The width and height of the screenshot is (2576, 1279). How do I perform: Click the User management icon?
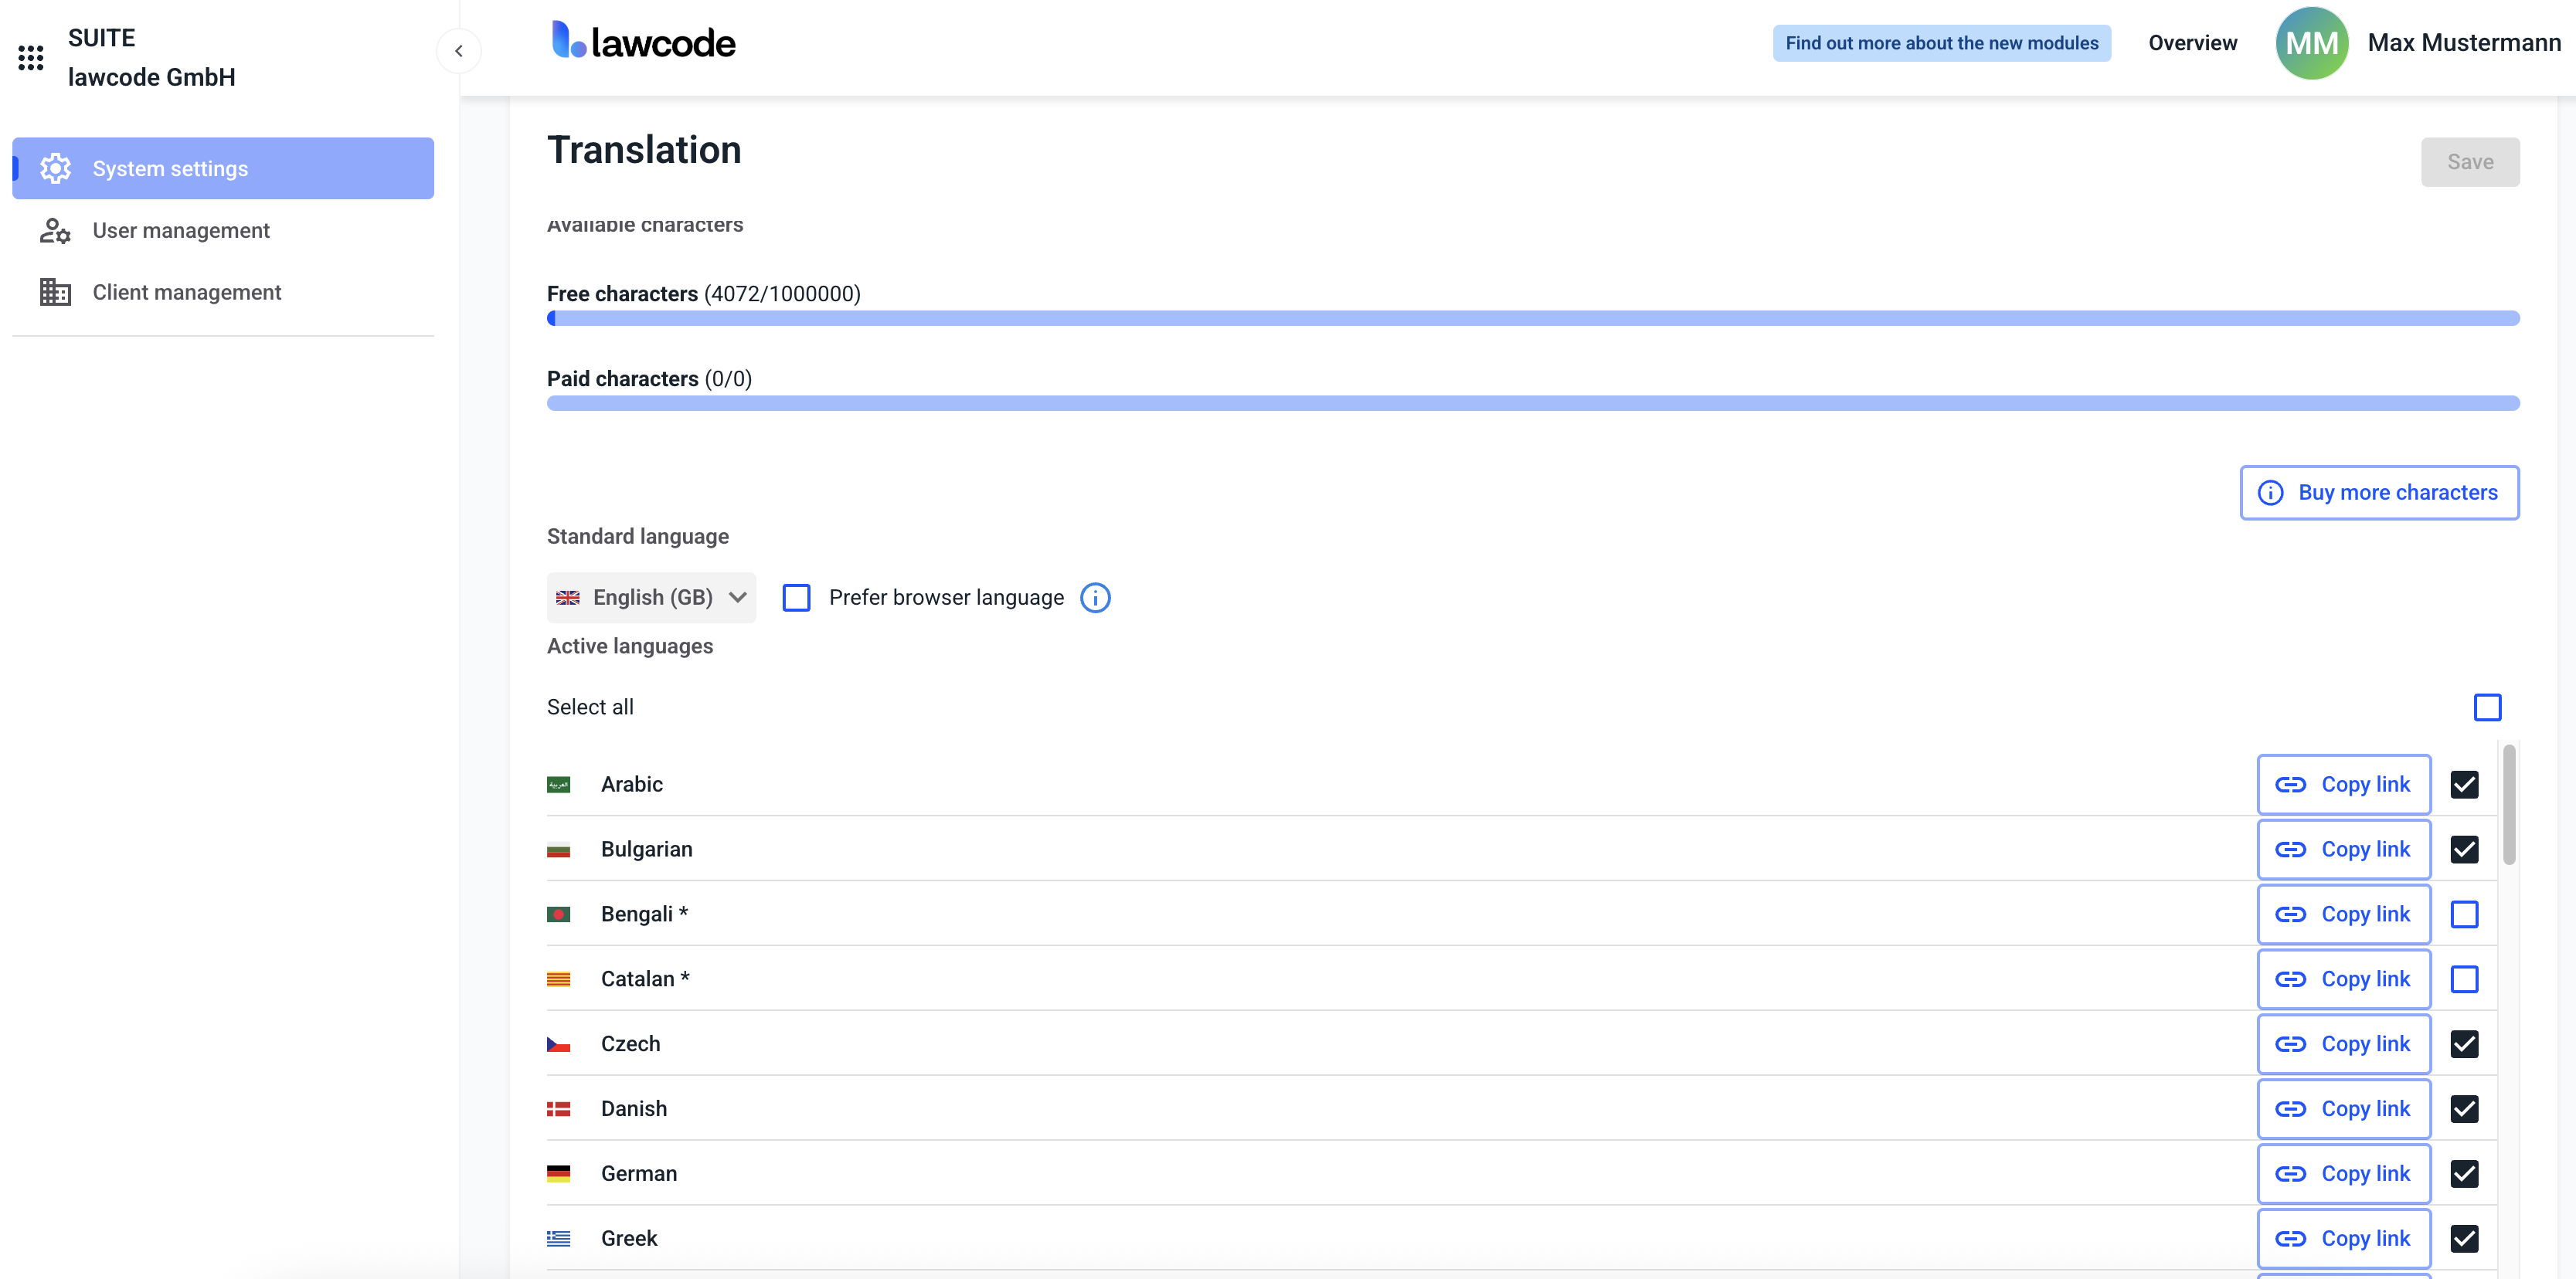(x=55, y=231)
